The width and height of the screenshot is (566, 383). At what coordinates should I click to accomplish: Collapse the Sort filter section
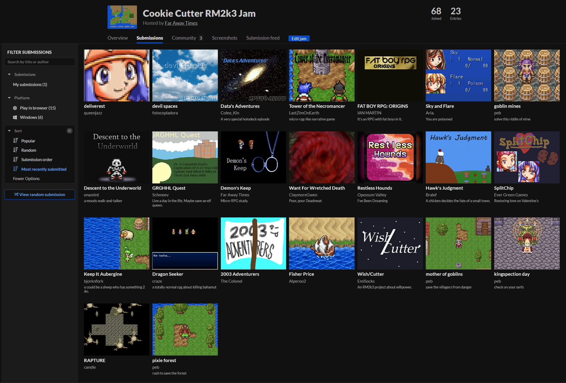tap(9, 131)
